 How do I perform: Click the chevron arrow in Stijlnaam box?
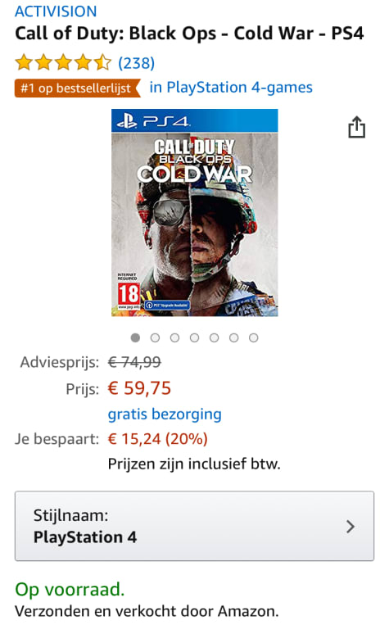point(351,527)
